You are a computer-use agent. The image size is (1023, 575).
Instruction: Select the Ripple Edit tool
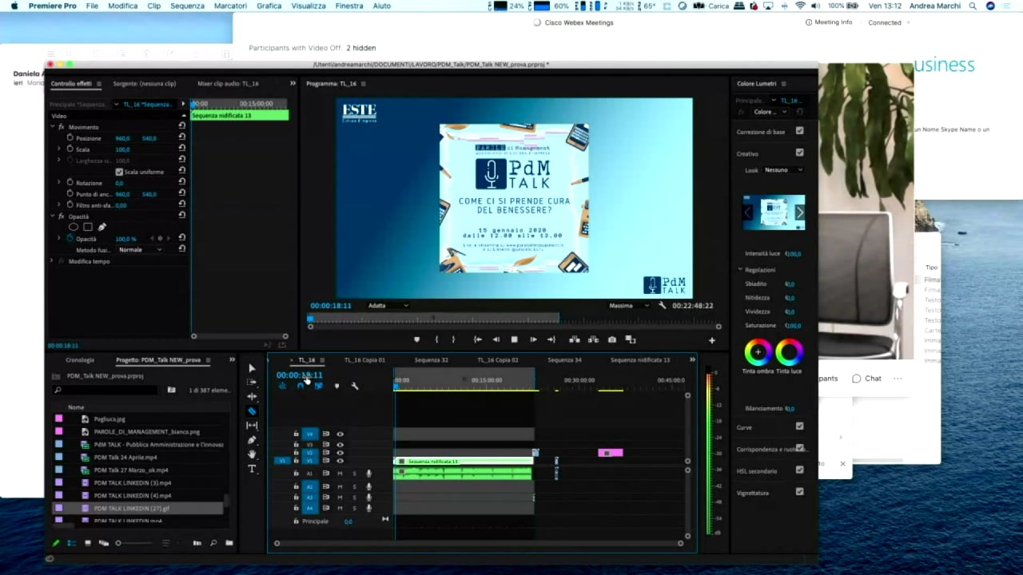click(252, 397)
